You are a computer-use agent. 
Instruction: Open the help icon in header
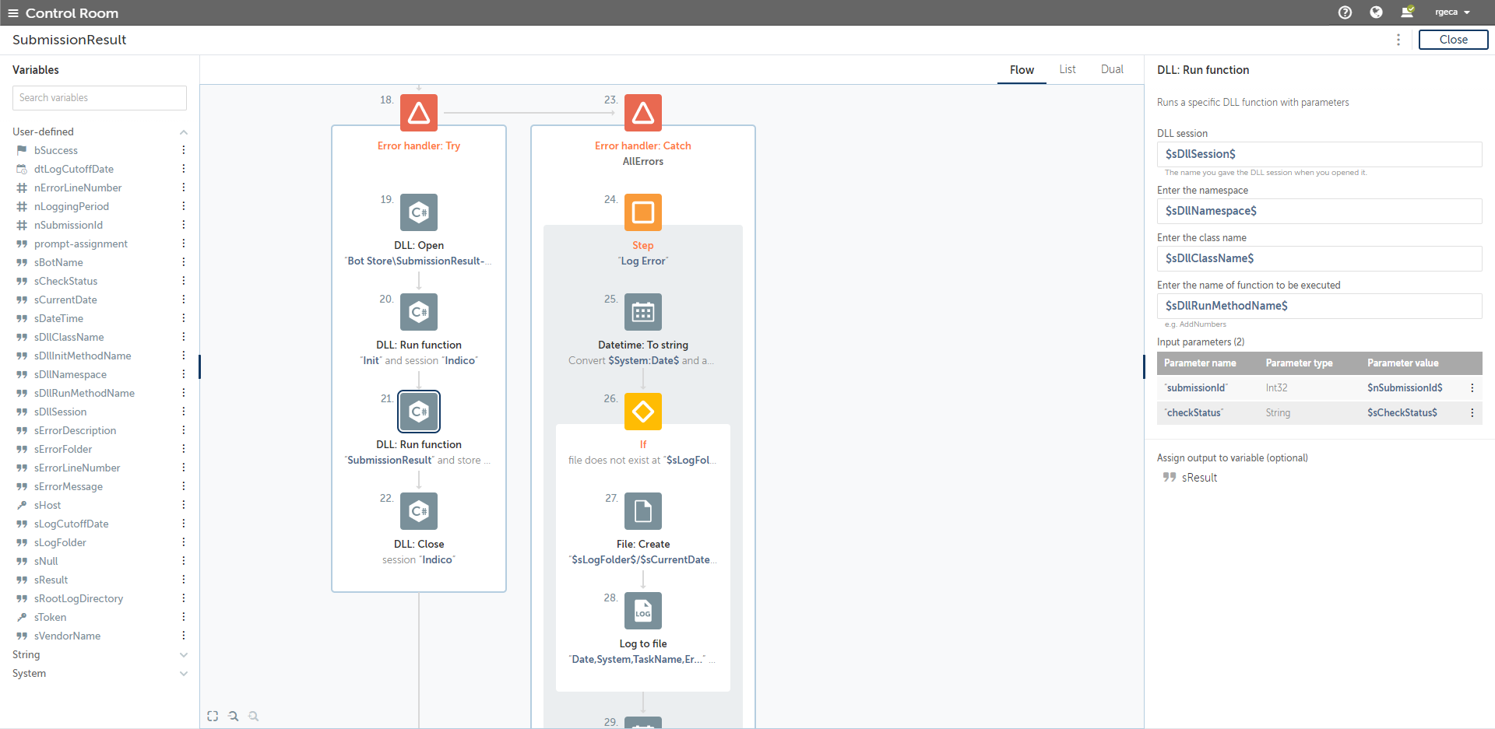pyautogui.click(x=1345, y=12)
